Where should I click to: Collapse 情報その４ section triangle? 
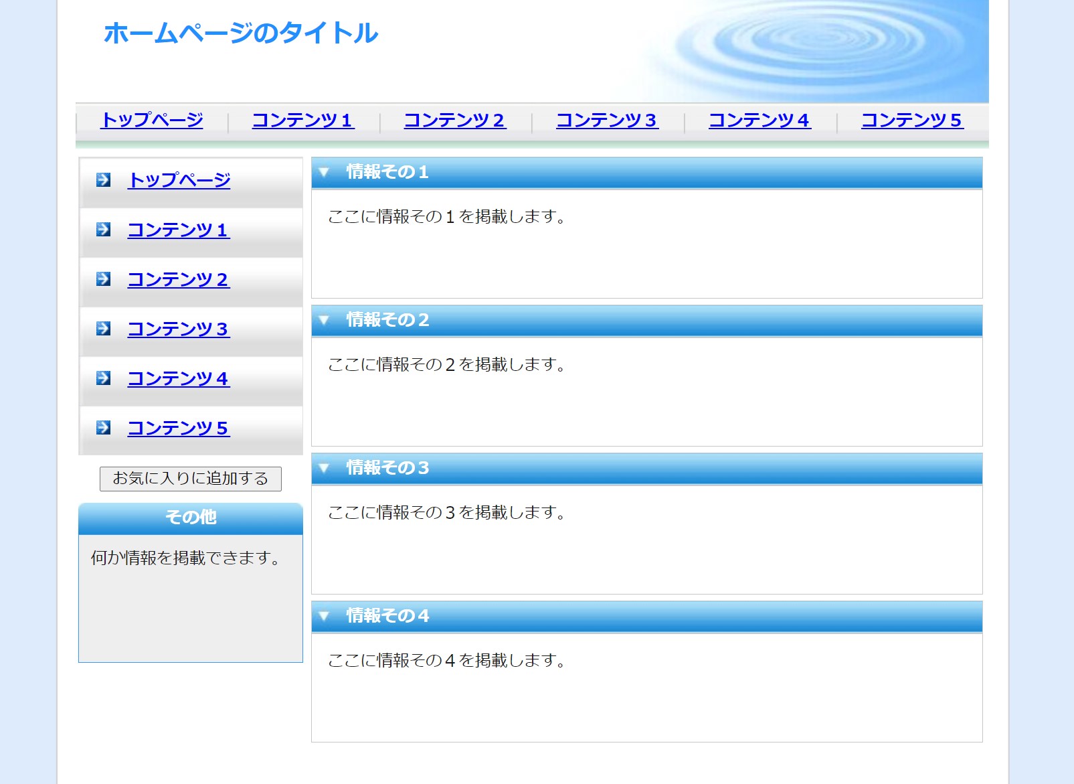coord(325,617)
